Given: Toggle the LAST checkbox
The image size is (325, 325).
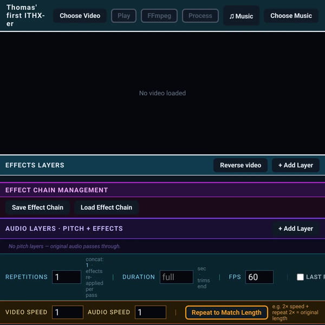Looking at the screenshot, I should click(300, 277).
